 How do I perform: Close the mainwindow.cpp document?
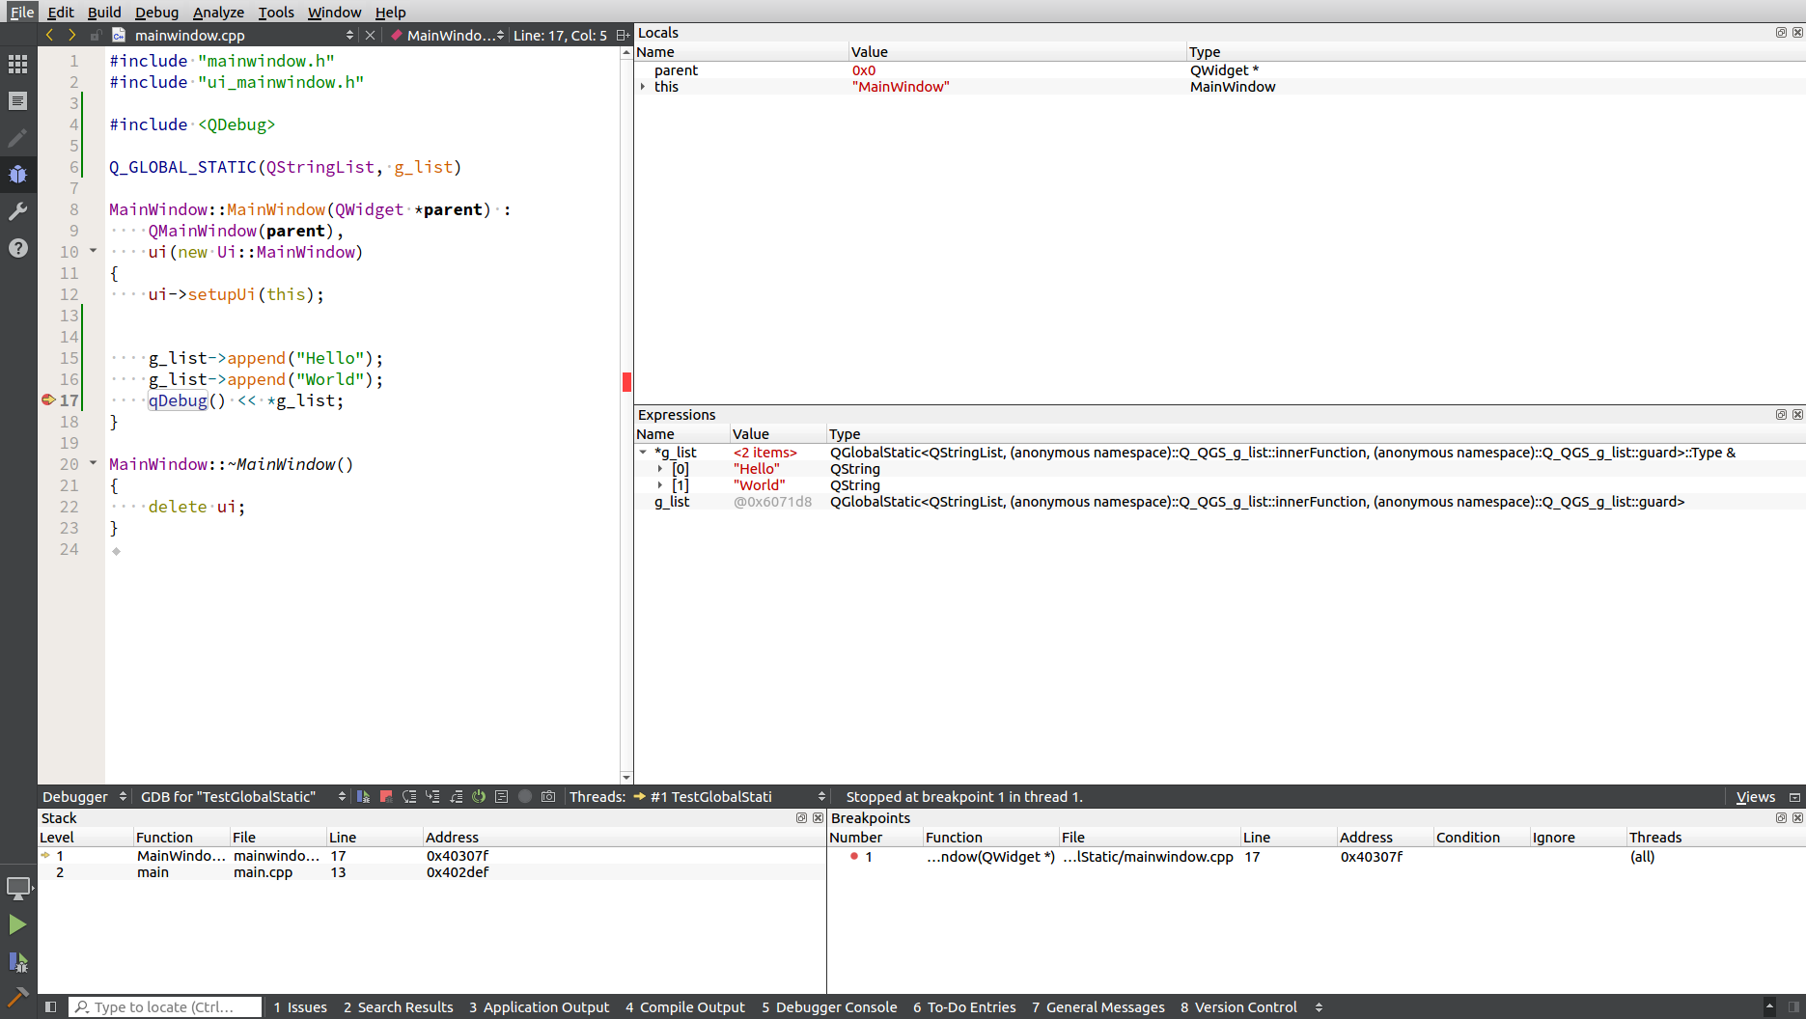pos(370,35)
